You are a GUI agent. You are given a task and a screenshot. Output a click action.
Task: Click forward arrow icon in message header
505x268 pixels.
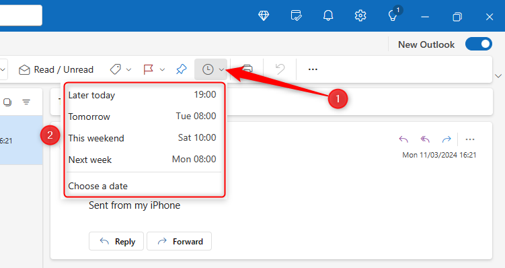tap(446, 139)
